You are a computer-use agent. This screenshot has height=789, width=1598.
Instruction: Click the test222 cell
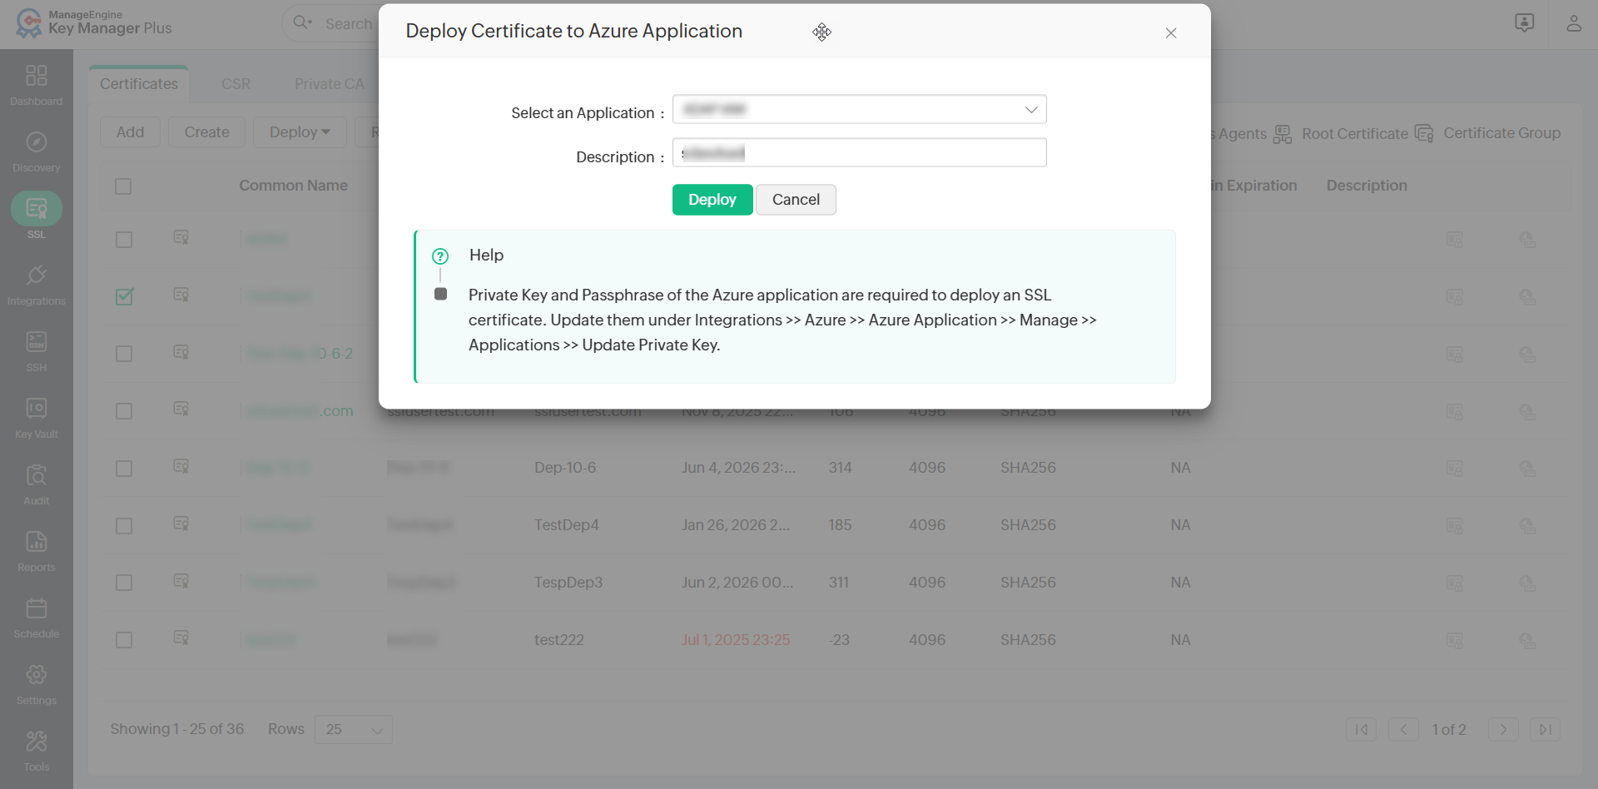[x=559, y=640]
